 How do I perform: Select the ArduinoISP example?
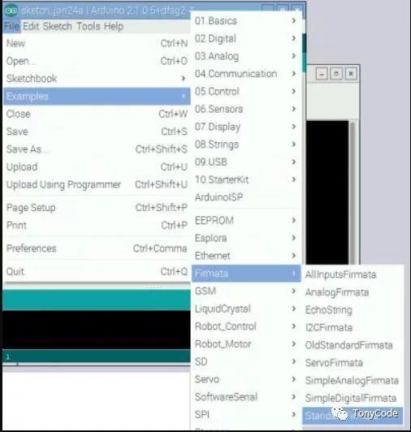245,197
